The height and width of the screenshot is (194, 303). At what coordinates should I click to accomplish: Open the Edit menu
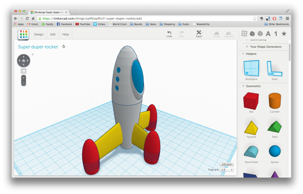(53, 34)
